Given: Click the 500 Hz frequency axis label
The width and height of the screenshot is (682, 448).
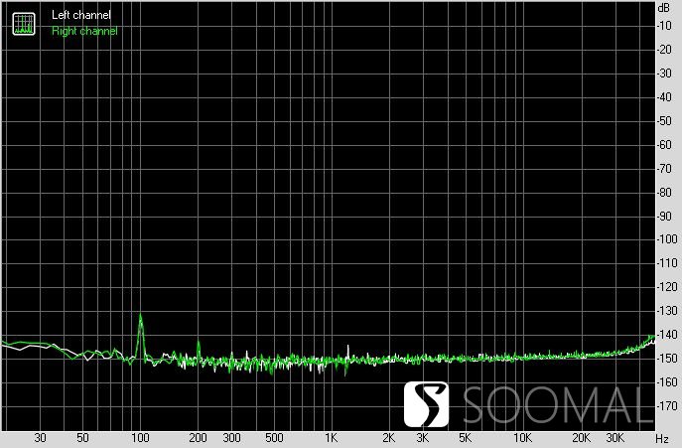Looking at the screenshot, I should click(x=274, y=437).
